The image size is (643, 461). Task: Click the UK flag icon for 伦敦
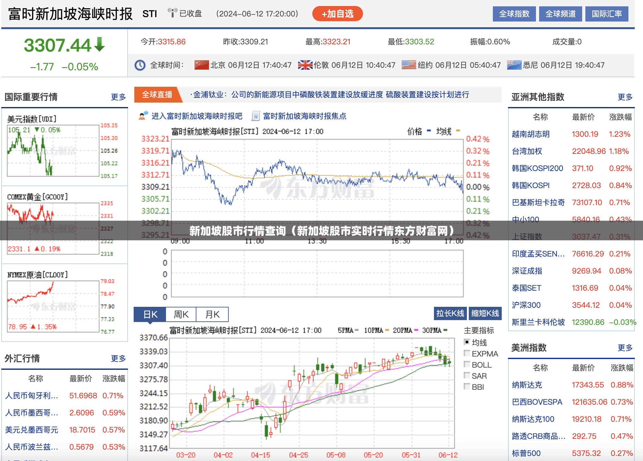305,65
